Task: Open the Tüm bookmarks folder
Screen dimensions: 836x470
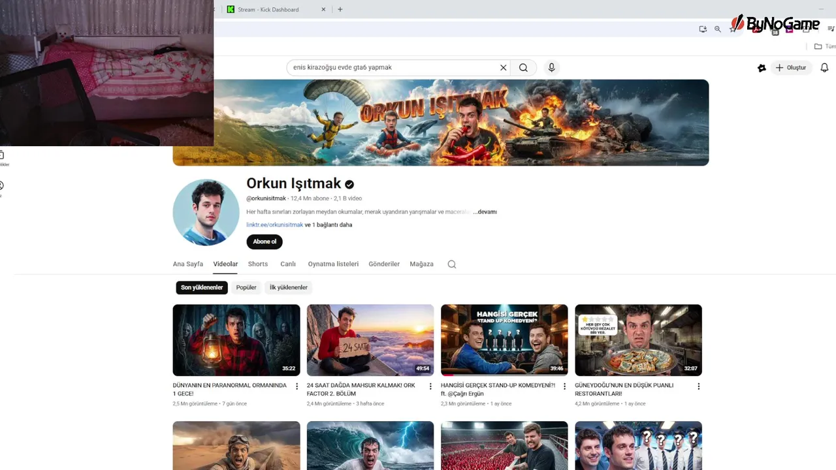Action: coord(824,46)
